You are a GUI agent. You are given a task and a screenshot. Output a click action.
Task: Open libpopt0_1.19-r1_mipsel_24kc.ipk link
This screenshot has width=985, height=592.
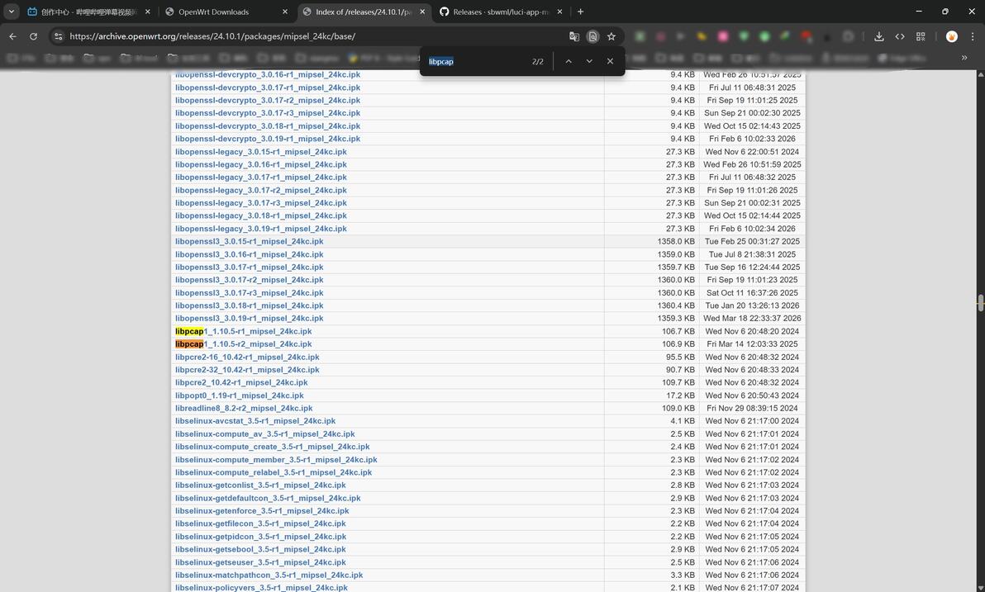pyautogui.click(x=240, y=395)
